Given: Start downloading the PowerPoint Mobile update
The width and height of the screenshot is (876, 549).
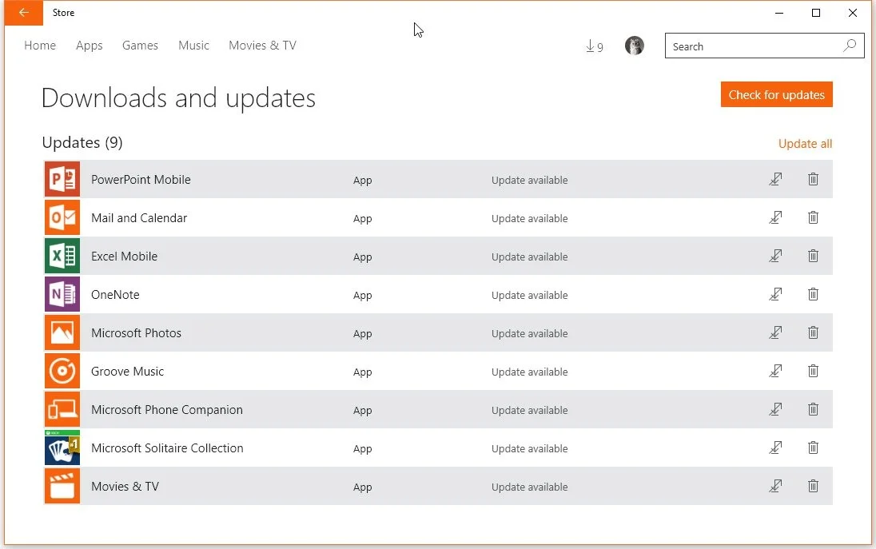Looking at the screenshot, I should pyautogui.click(x=774, y=179).
